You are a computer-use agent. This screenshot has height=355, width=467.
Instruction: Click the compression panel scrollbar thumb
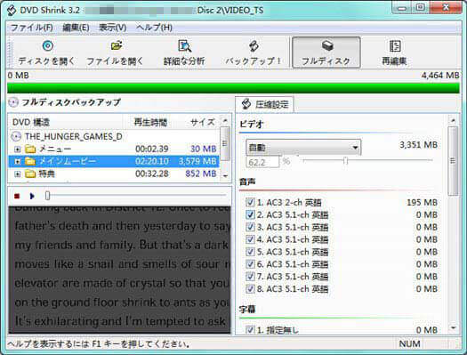[x=453, y=161]
